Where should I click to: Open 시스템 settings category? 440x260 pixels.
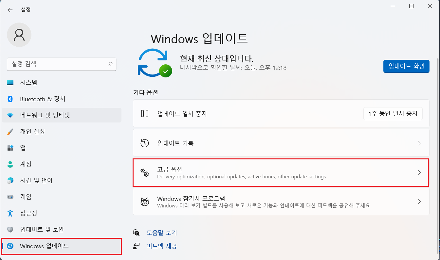pos(62,83)
